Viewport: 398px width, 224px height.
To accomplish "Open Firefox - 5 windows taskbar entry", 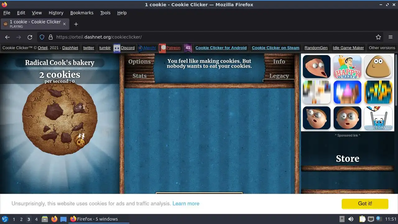I will click(x=99, y=219).
